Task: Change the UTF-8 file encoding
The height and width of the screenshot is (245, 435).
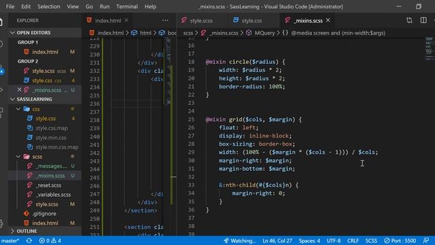Action: pos(334,241)
